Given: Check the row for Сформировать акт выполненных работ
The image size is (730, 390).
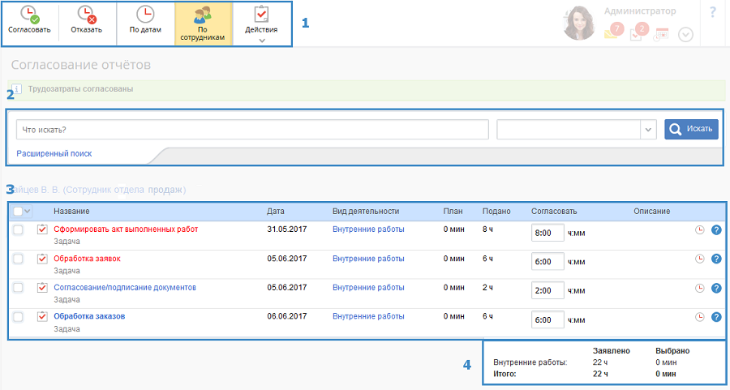Looking at the screenshot, I should [19, 230].
